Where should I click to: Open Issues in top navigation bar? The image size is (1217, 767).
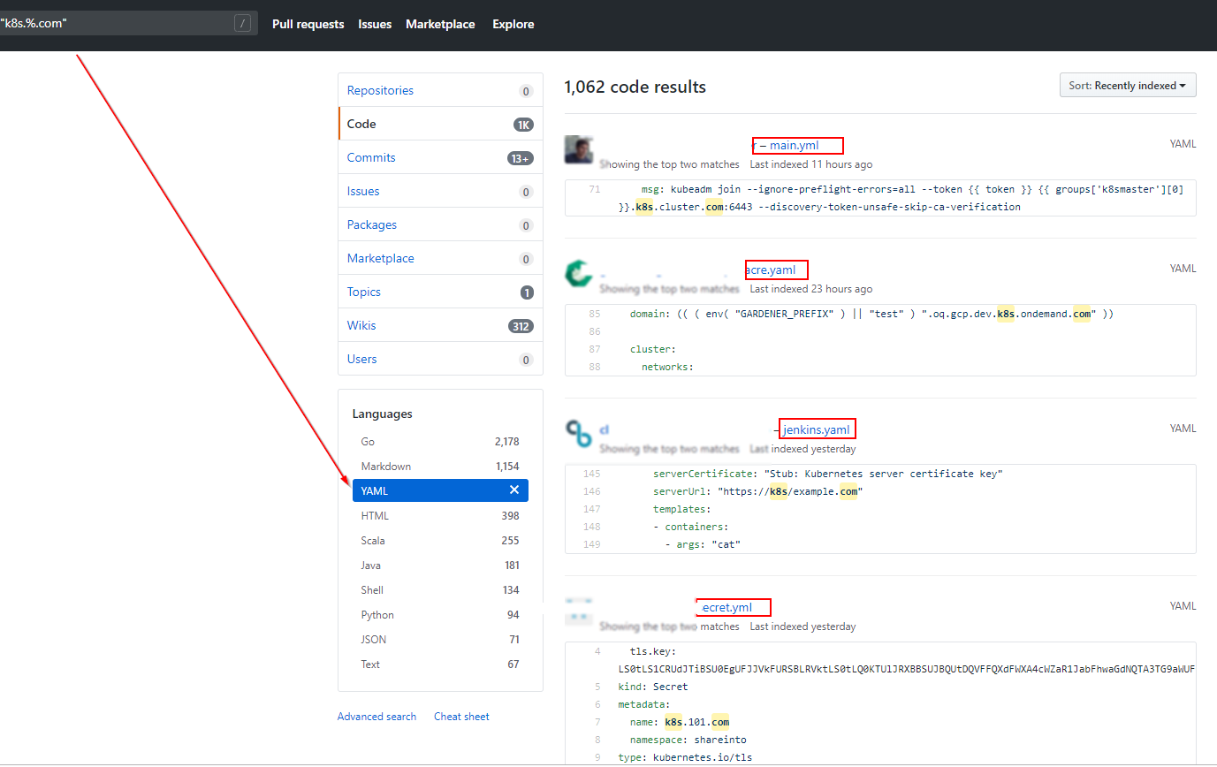[375, 24]
